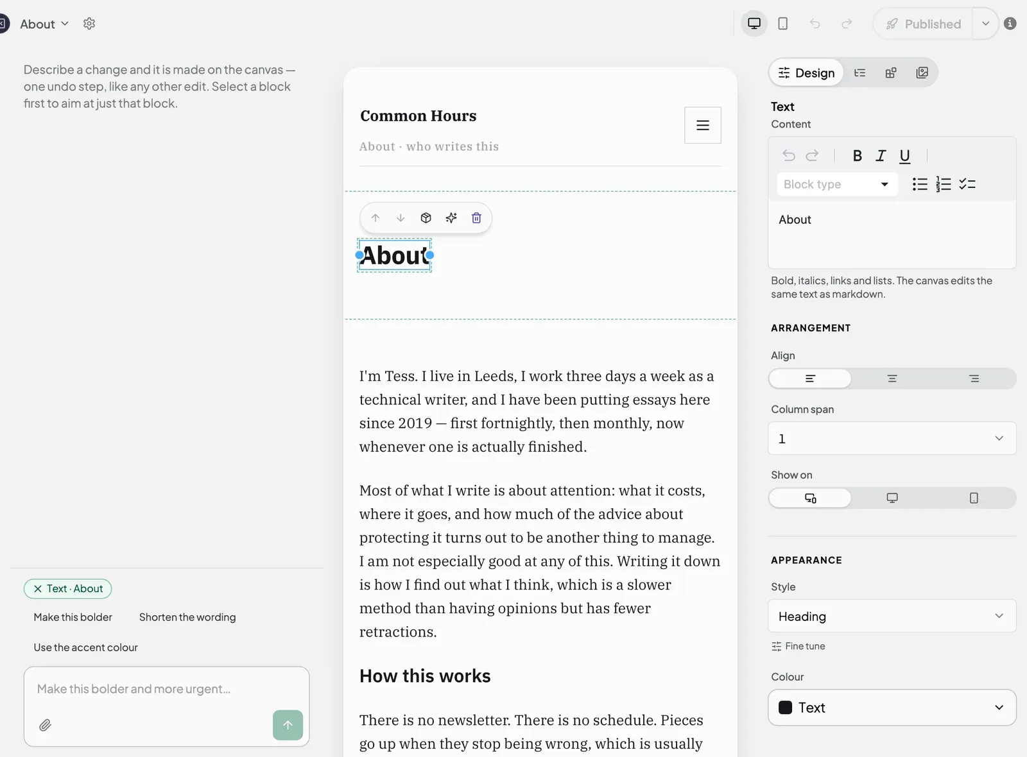Move selected block down
The image size is (1027, 757).
(x=401, y=218)
